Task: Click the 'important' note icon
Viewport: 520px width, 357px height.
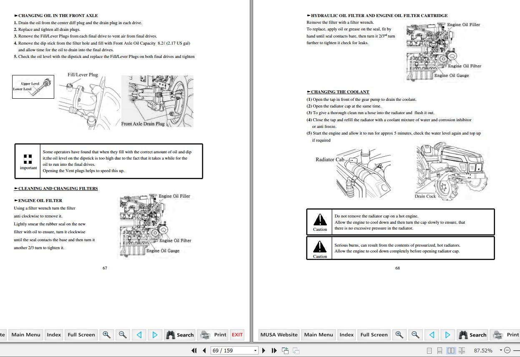Action: point(28,159)
